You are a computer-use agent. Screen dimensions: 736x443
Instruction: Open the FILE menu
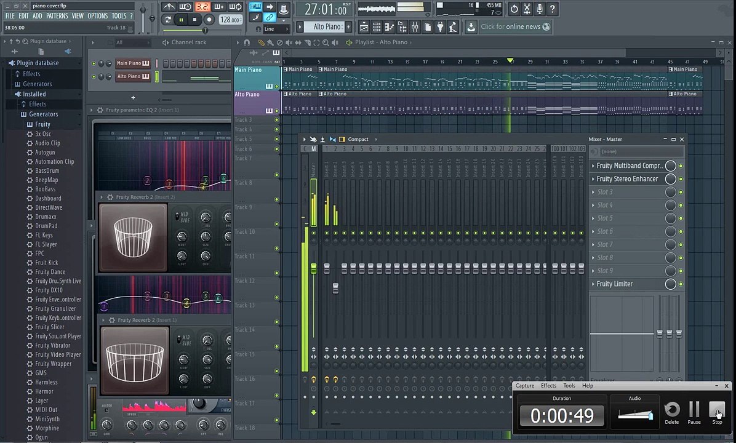(x=10, y=16)
